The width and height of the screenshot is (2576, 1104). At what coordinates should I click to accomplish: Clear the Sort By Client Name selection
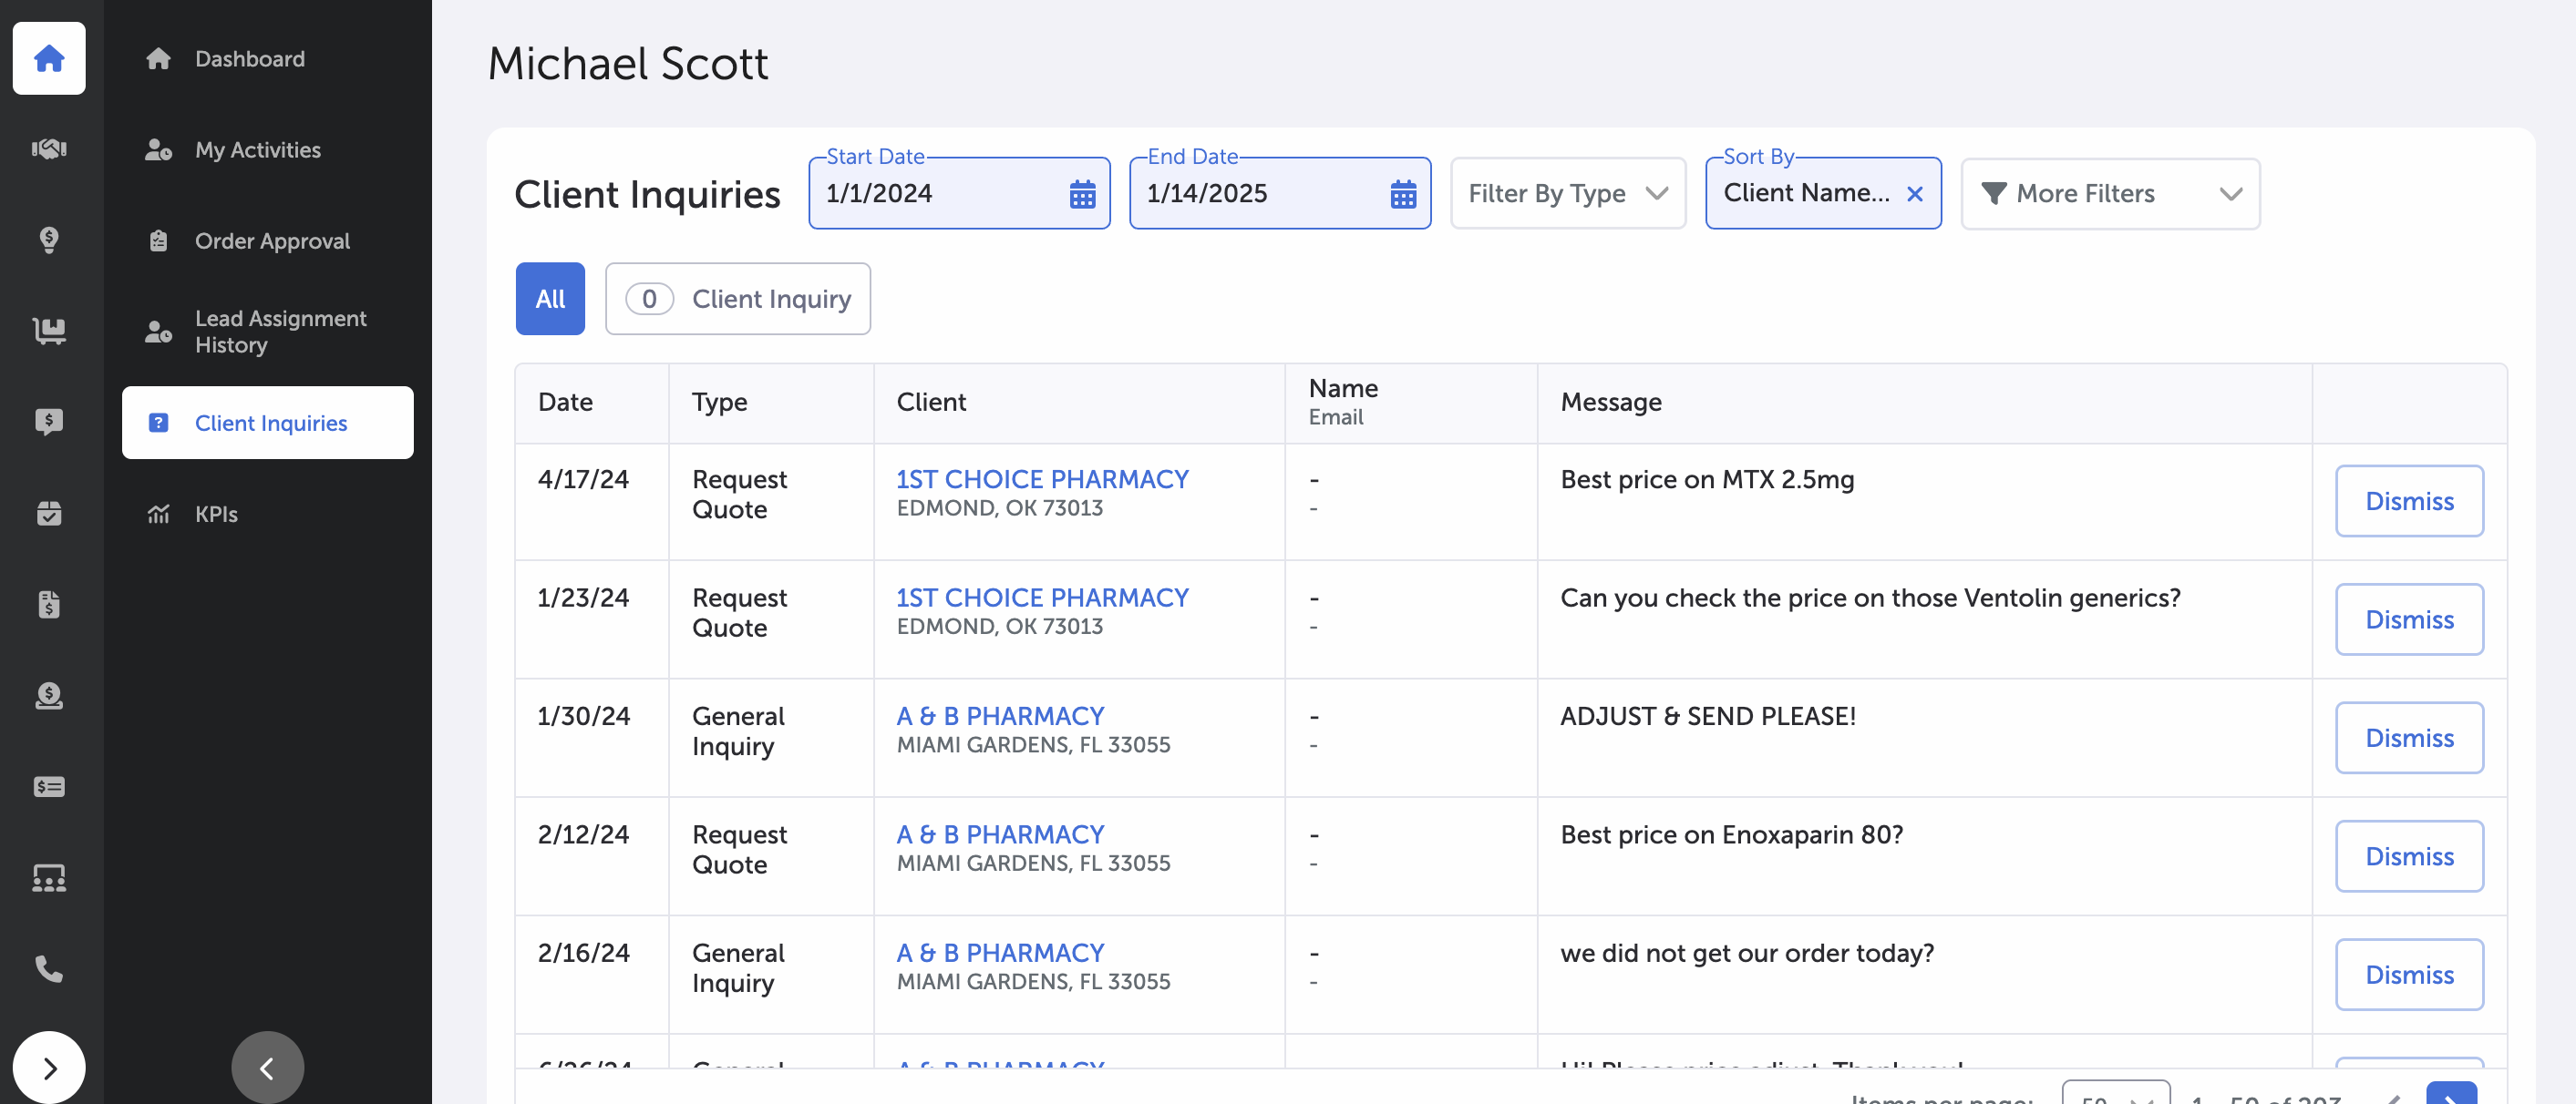pyautogui.click(x=1914, y=194)
